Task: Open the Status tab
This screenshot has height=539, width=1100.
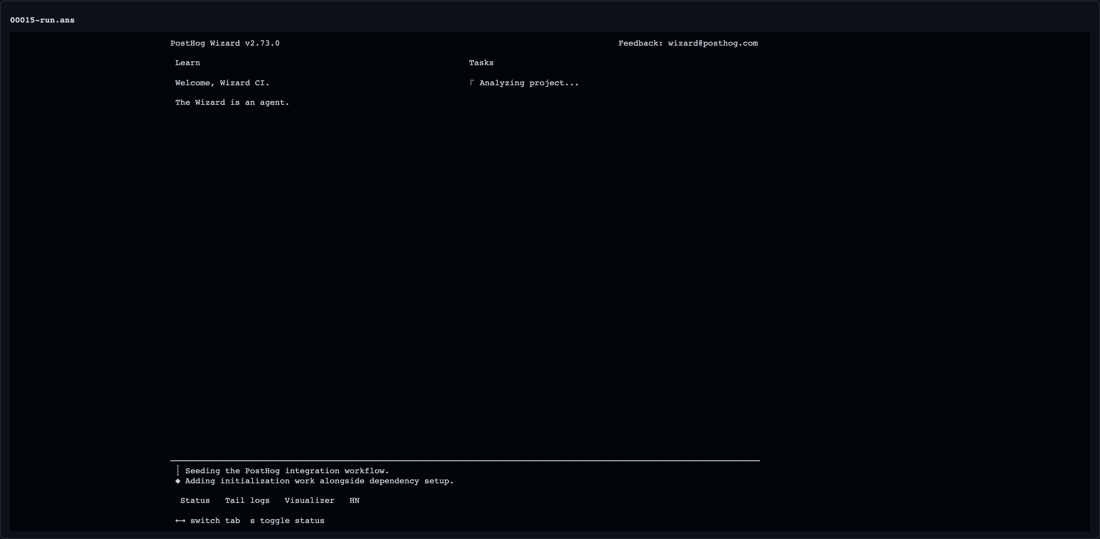Action: coord(195,500)
